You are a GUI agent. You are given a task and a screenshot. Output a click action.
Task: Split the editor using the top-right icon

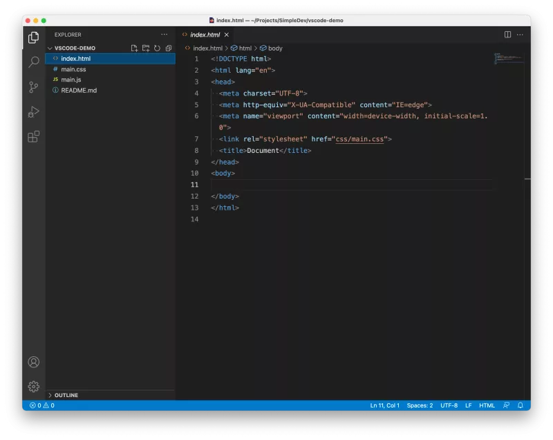click(x=507, y=34)
